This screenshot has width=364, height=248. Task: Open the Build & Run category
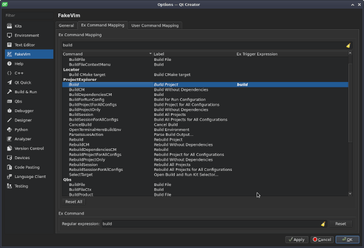pos(25,92)
